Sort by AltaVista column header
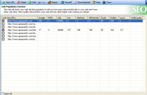This screenshot has height=95, width=147. (82, 18)
